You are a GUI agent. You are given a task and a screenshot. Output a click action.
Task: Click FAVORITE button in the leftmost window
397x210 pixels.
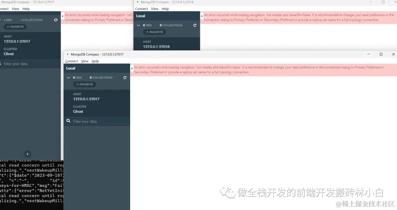click(x=15, y=27)
